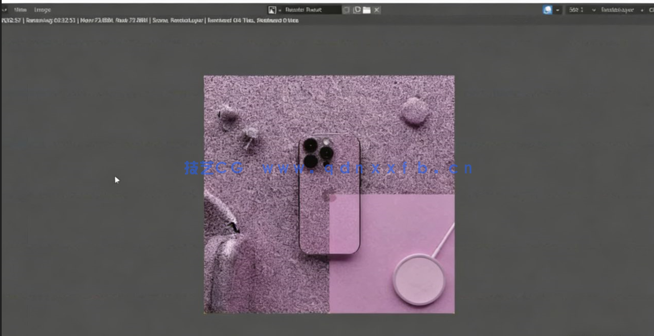Open the Image menu
This screenshot has height=336, width=654.
[x=42, y=9]
